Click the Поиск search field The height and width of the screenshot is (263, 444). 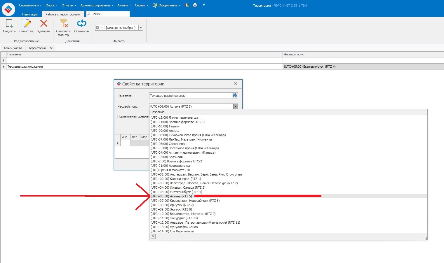[x=108, y=14]
